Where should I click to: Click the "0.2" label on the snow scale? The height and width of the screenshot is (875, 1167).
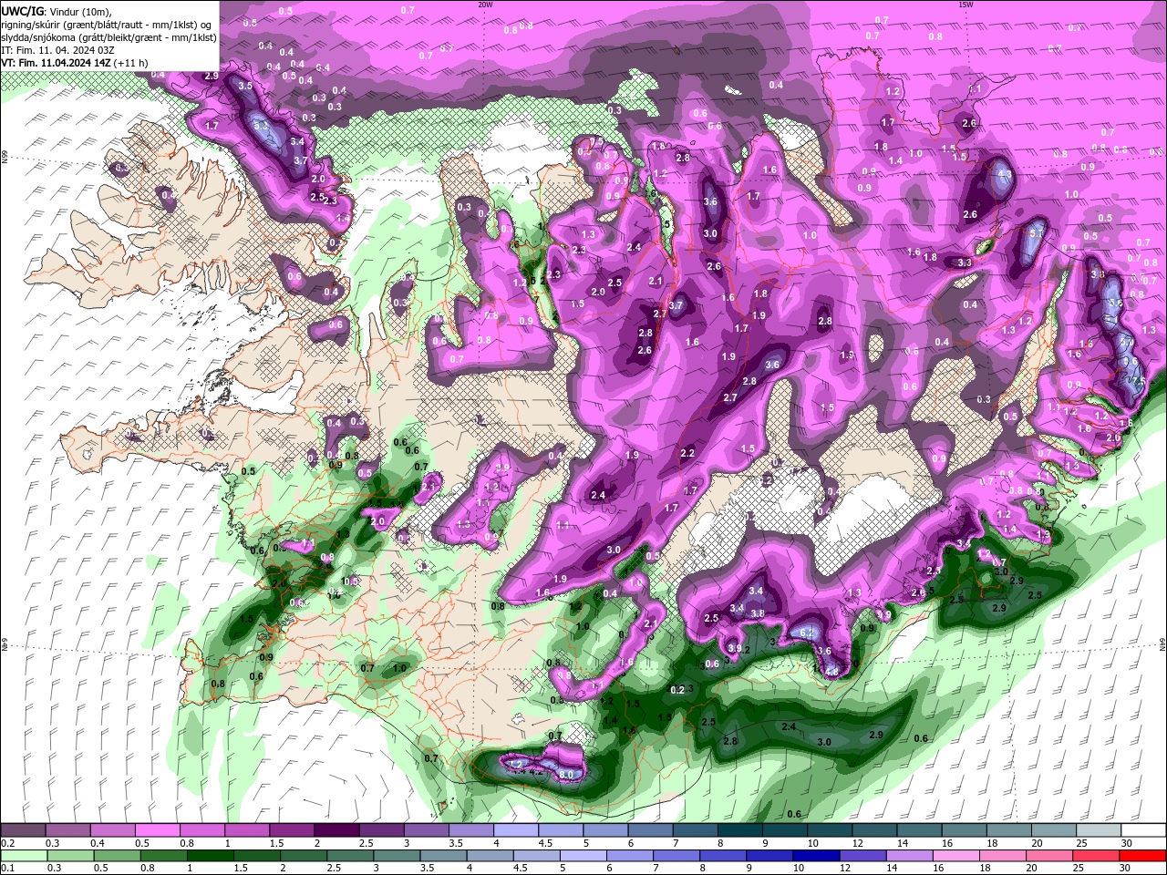click(7, 843)
